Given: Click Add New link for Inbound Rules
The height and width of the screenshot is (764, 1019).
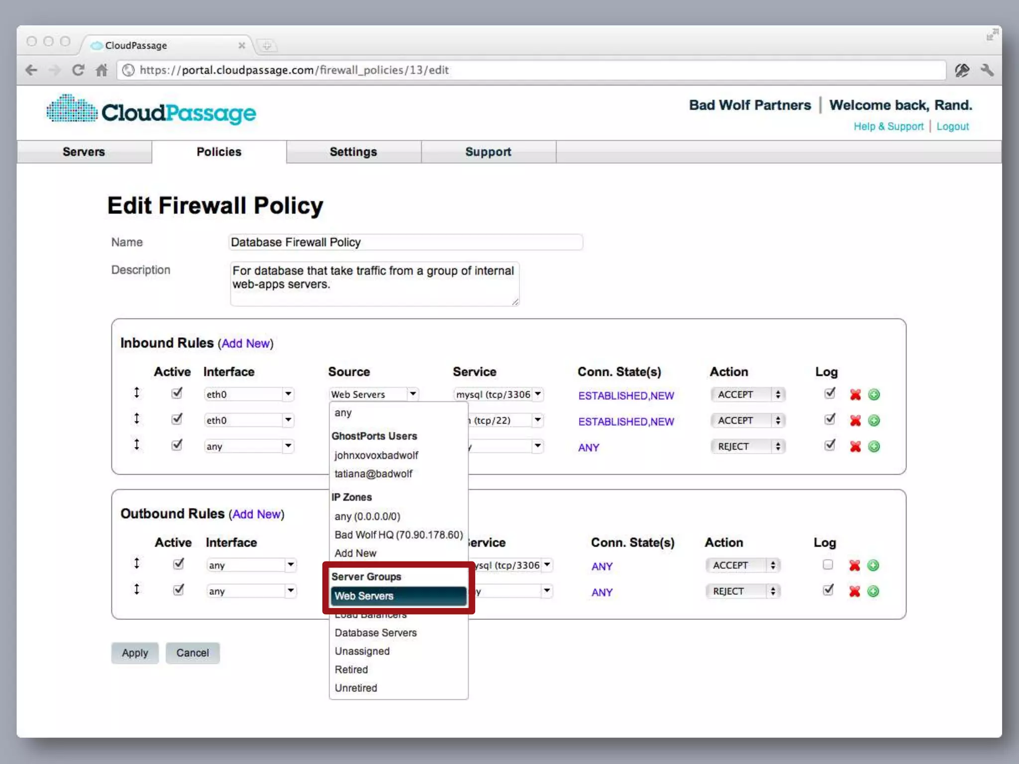Looking at the screenshot, I should point(245,343).
